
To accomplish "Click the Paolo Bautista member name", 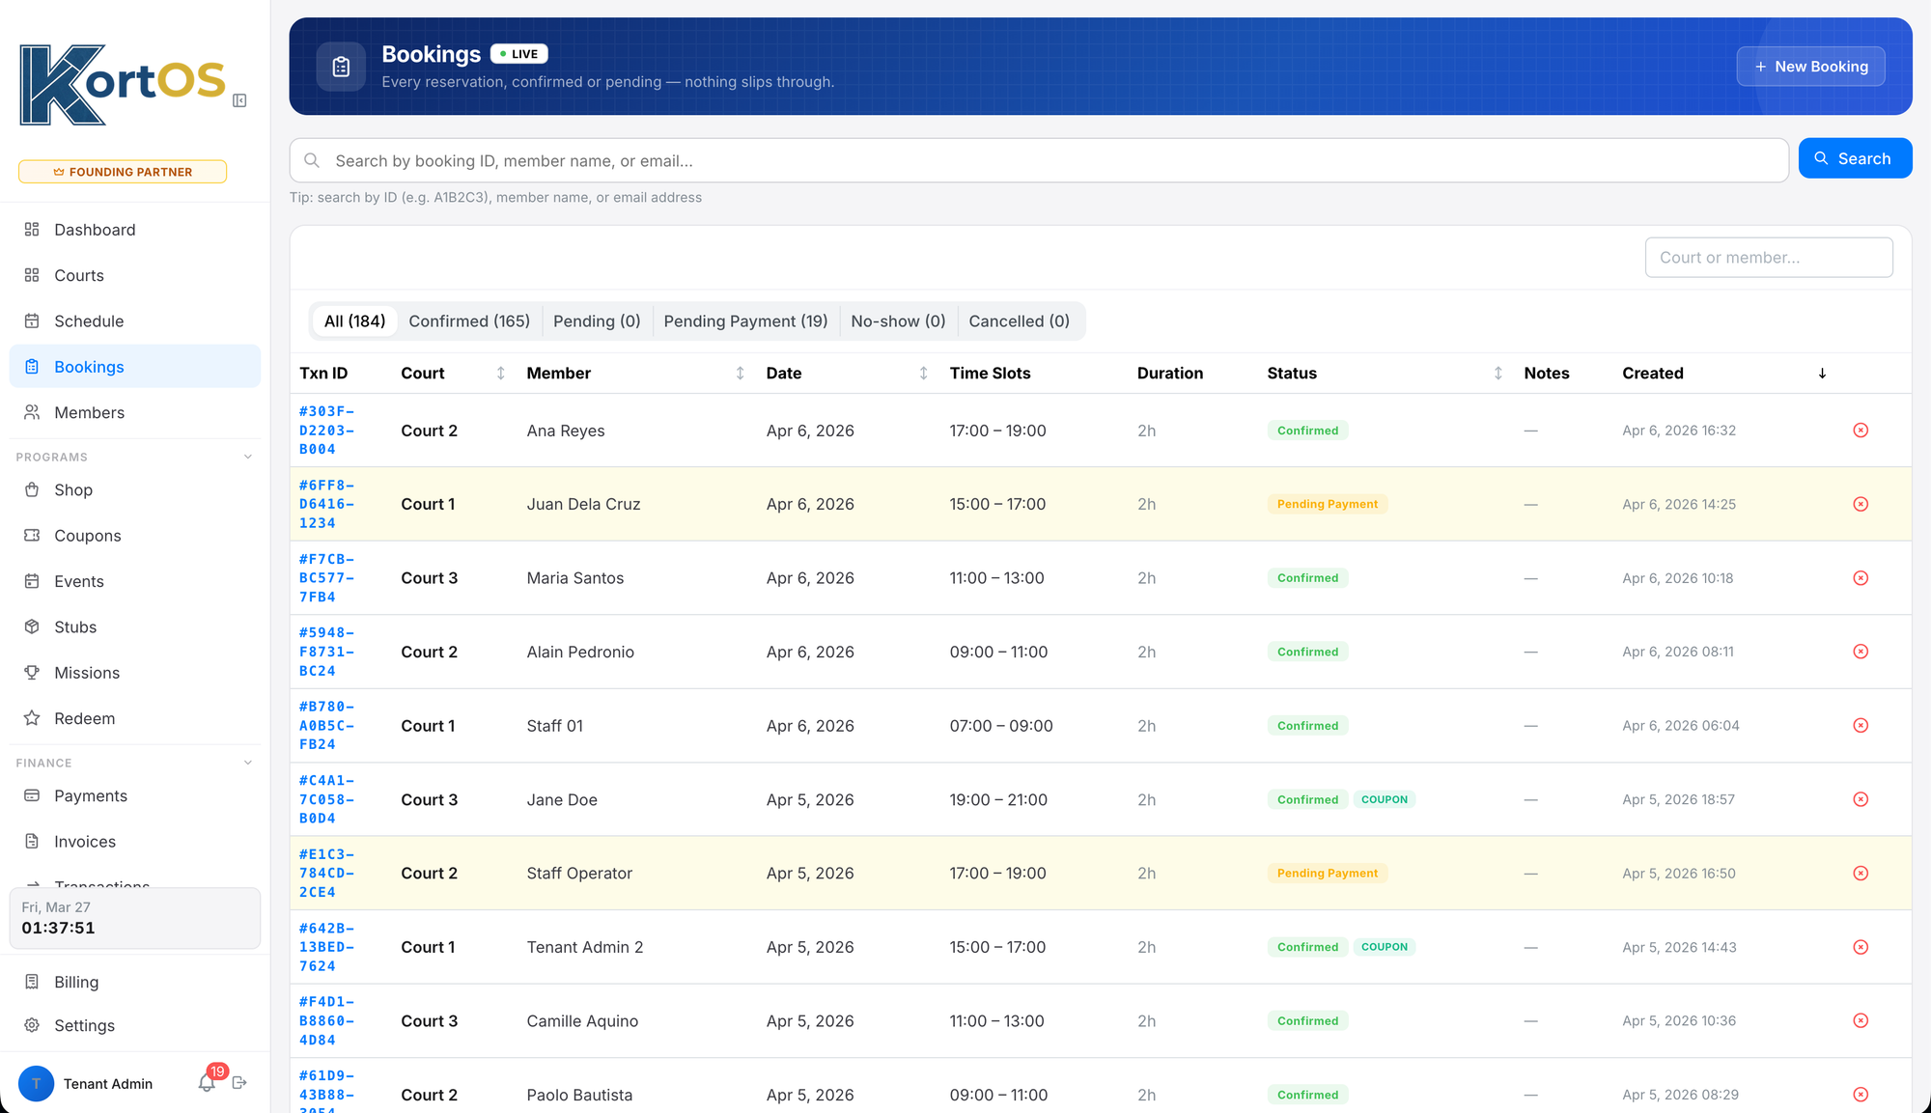I will pyautogui.click(x=579, y=1095).
